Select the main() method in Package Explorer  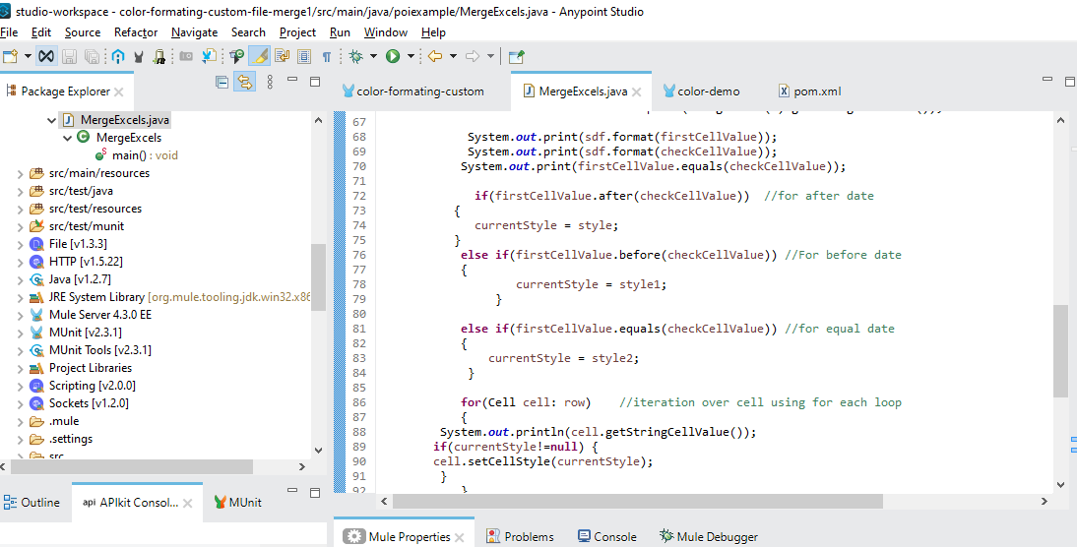[130, 155]
